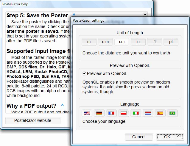This screenshot has height=146, width=190.
Task: Select the Brazilian Portuguese language flag
Action: click(x=172, y=113)
